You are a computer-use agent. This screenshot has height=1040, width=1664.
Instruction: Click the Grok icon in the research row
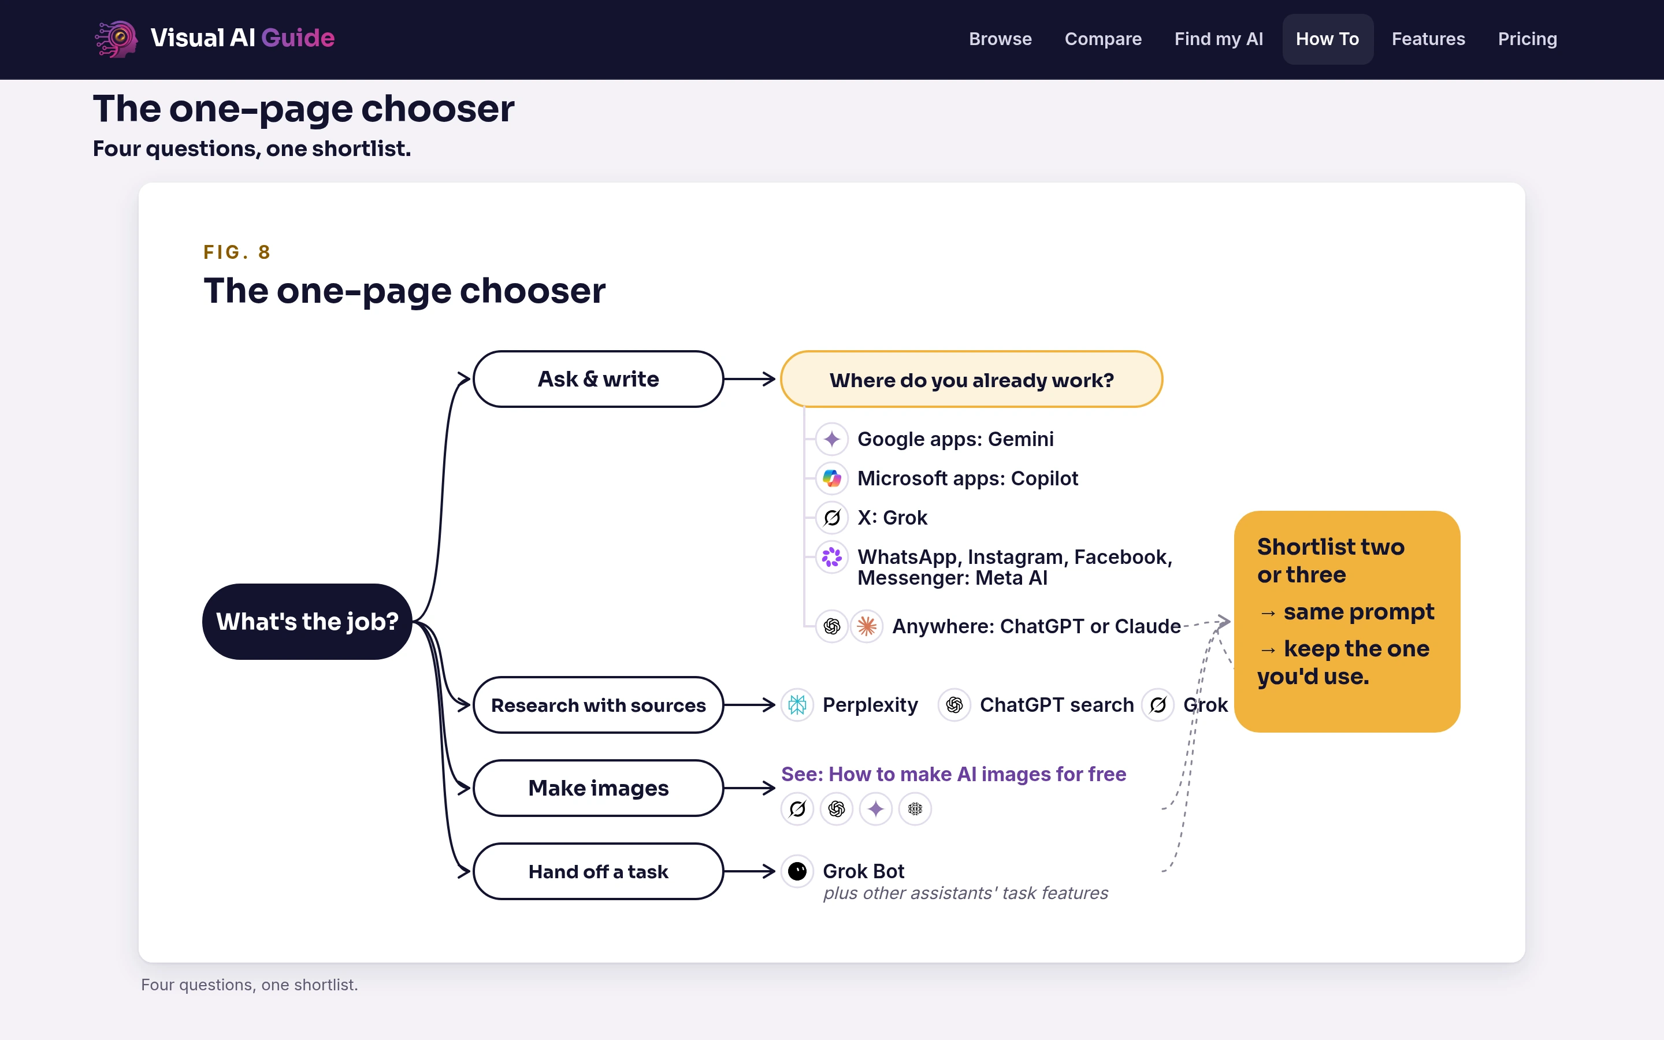1158,704
